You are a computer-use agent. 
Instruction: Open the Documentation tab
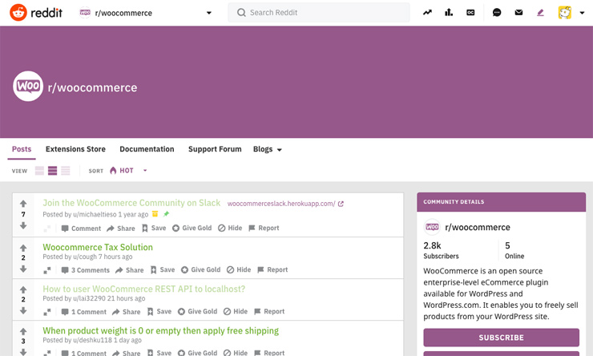147,149
